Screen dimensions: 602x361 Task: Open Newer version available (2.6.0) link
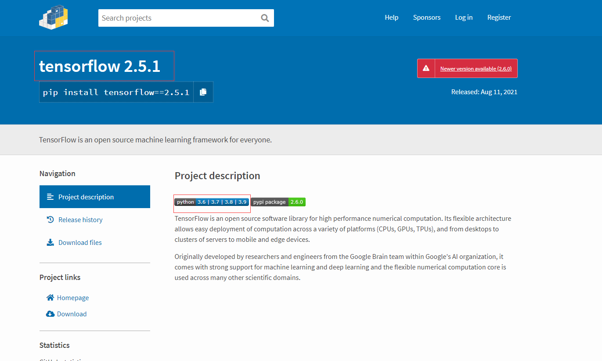point(476,69)
